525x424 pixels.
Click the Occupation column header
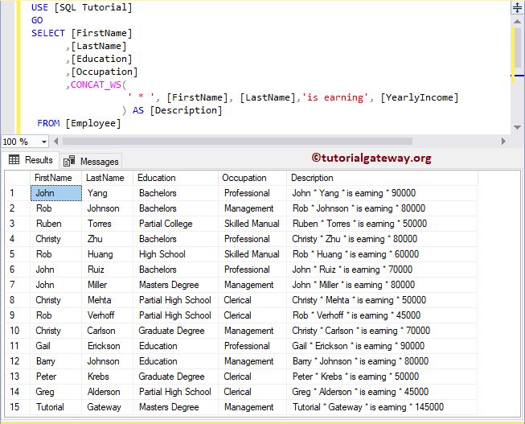[252, 178]
